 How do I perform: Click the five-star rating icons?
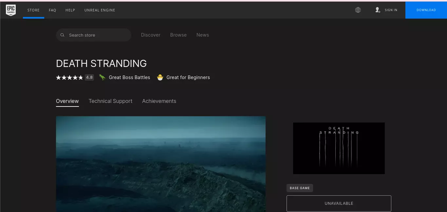[x=69, y=77]
